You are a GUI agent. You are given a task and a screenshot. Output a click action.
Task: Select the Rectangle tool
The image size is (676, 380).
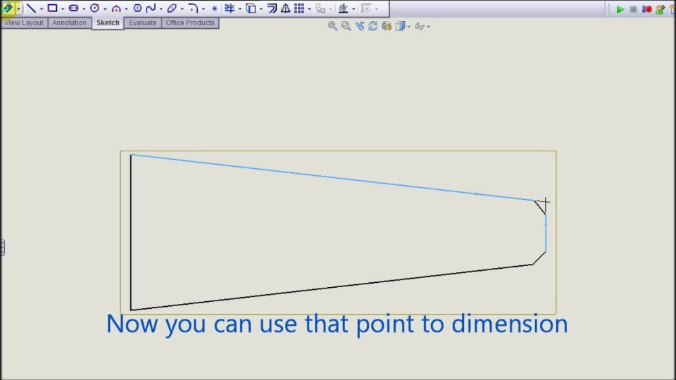point(52,8)
